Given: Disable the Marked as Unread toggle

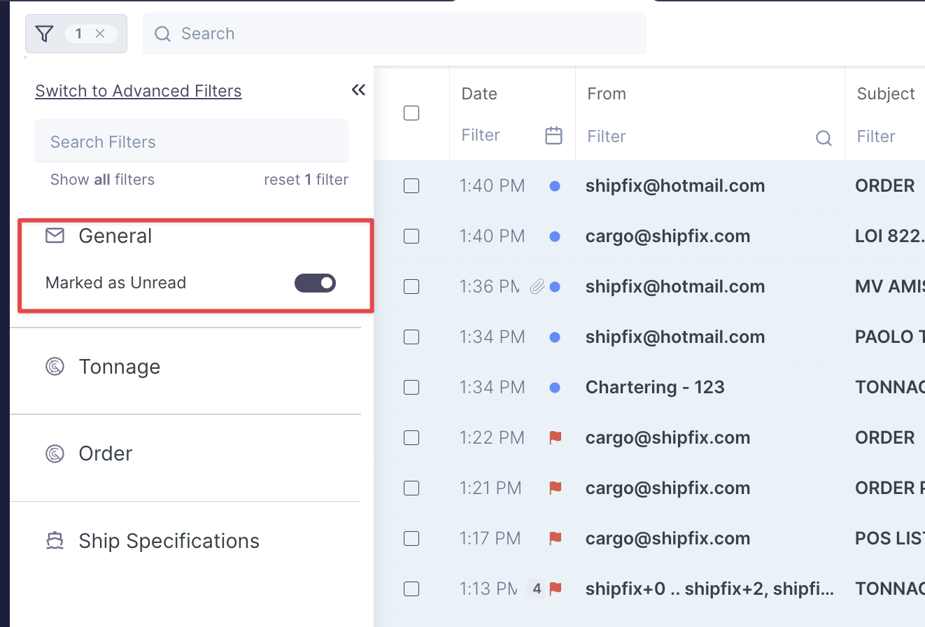Looking at the screenshot, I should click(x=315, y=283).
